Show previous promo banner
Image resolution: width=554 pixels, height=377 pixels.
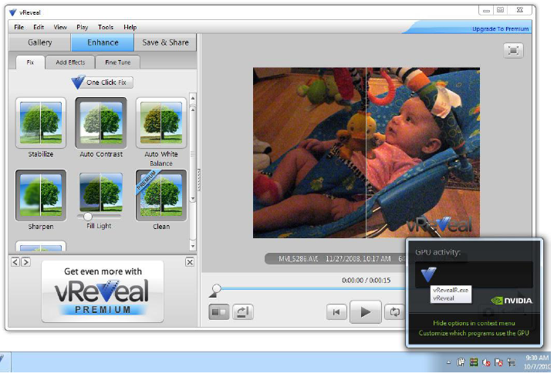[x=15, y=262]
